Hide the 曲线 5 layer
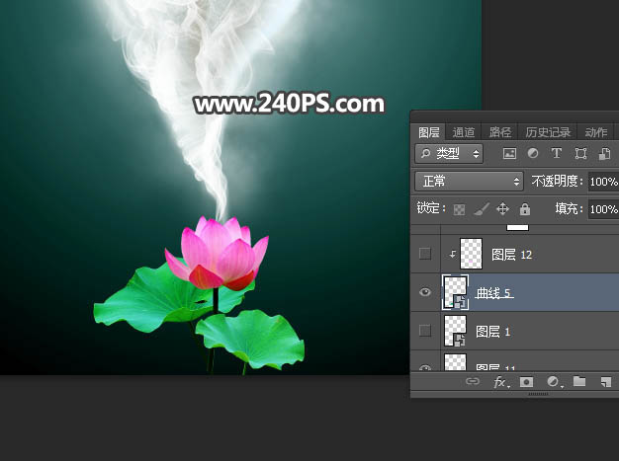 coord(425,292)
